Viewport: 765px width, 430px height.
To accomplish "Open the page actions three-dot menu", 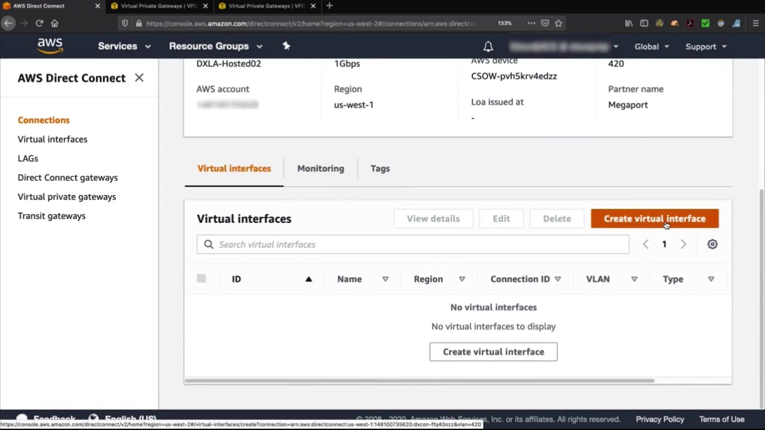I will [x=531, y=23].
